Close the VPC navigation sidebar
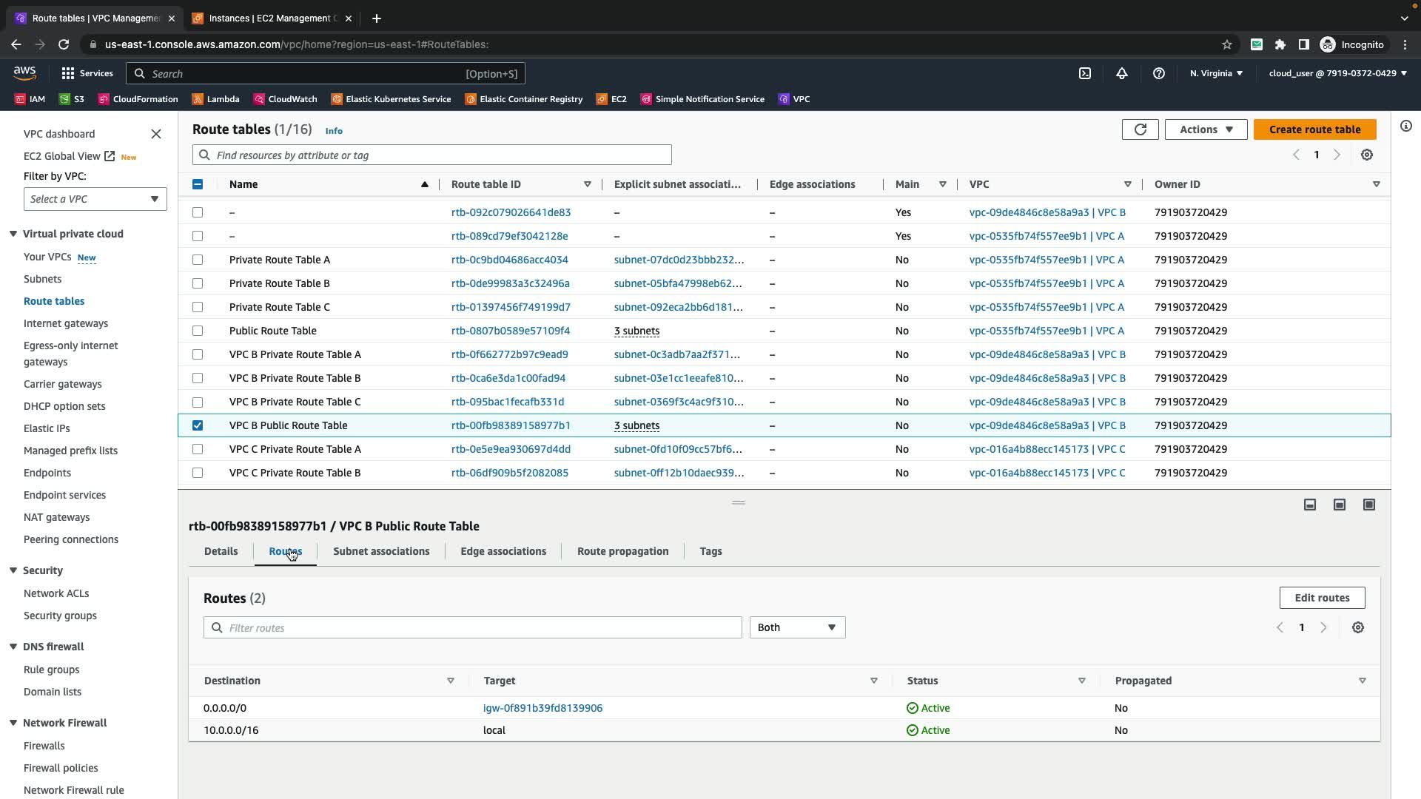 point(156,134)
